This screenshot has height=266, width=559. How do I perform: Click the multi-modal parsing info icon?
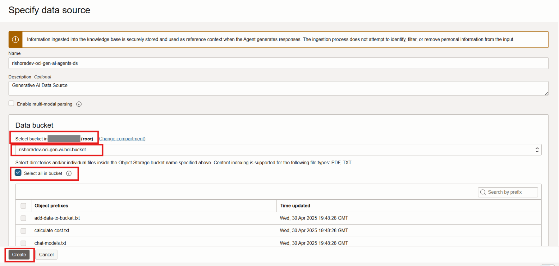coord(79,104)
